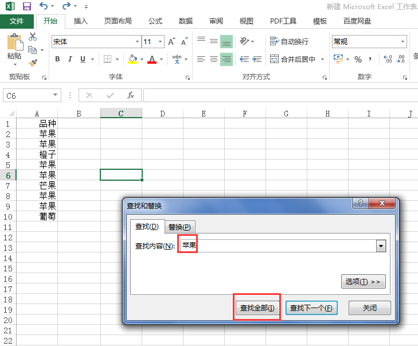The image size is (418, 346).
Task: Switch to the 插入 ribbon tab
Action: [x=80, y=21]
